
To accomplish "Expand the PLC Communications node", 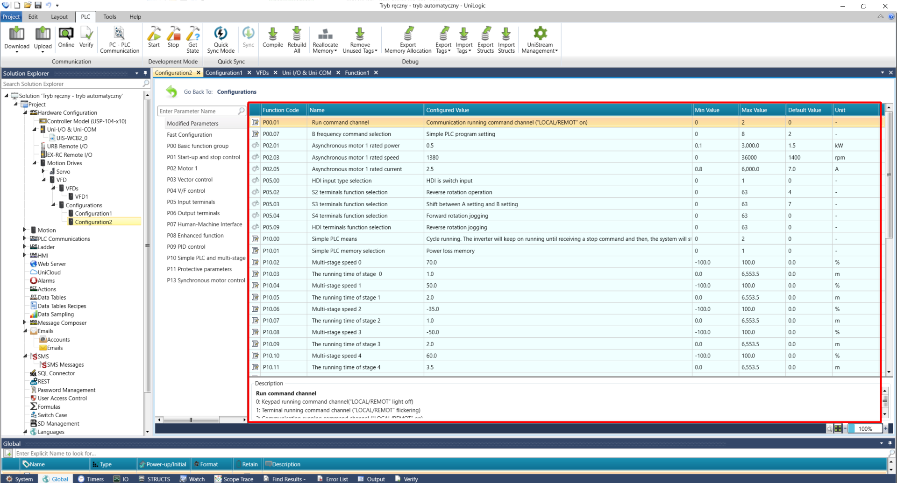I will click(25, 238).
